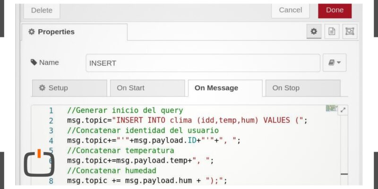Select the On Message tab
Viewport: 378px width, 189px height.
(225, 88)
